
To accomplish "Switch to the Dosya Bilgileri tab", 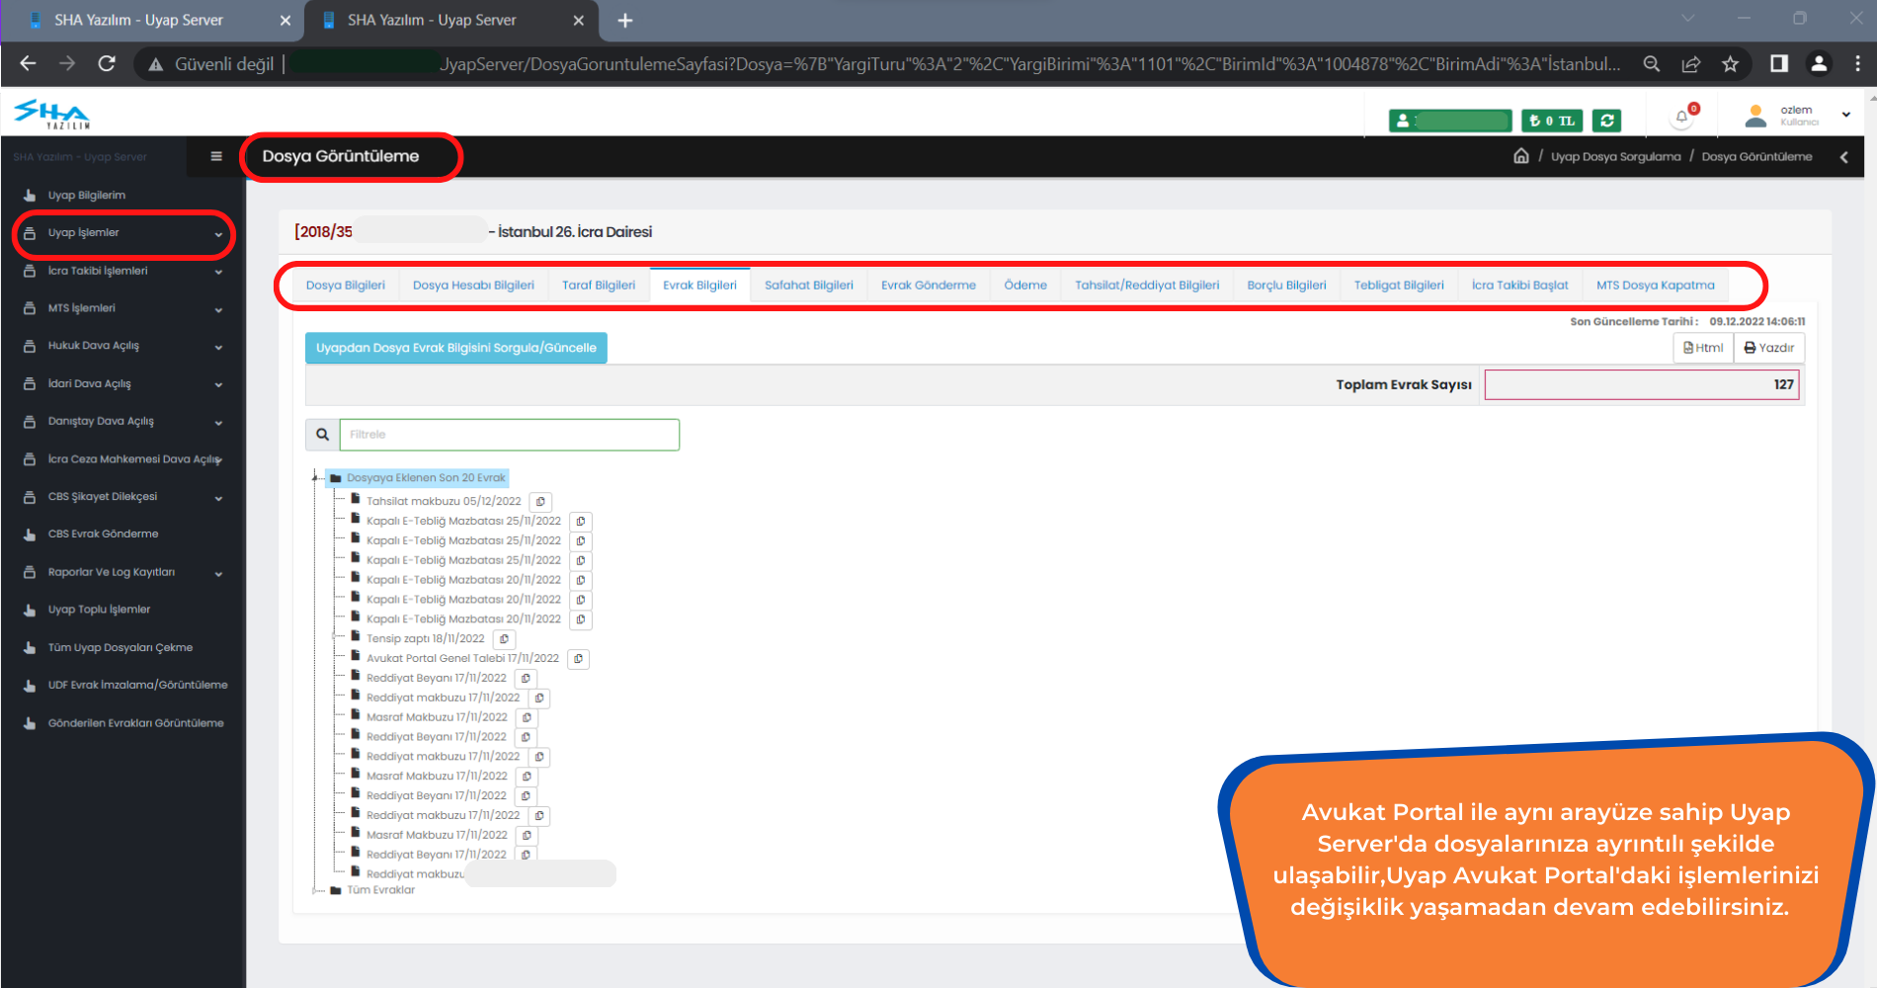I will pos(345,286).
